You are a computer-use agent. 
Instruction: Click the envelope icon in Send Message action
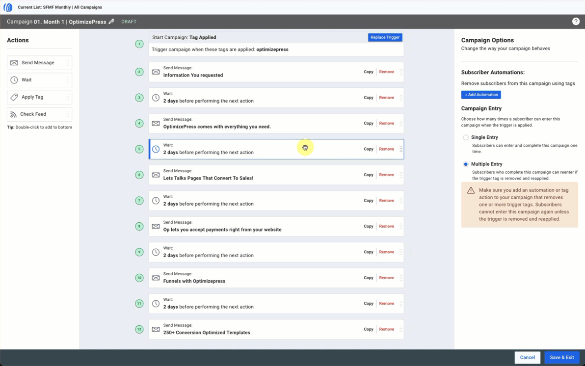14,63
